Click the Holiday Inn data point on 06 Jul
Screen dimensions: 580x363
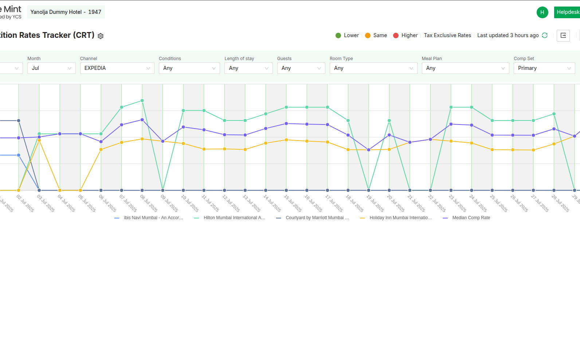pyautogui.click(x=101, y=149)
